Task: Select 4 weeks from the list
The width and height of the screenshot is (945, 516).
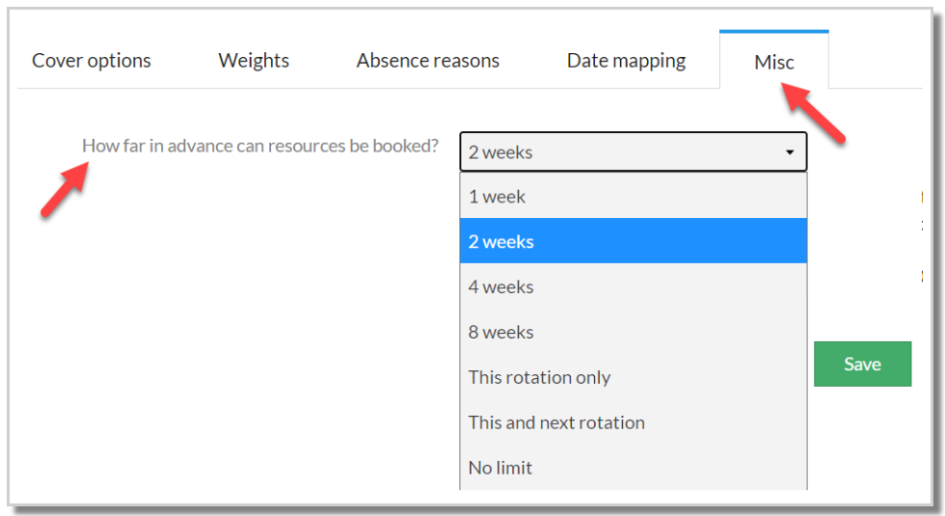Action: [x=633, y=286]
